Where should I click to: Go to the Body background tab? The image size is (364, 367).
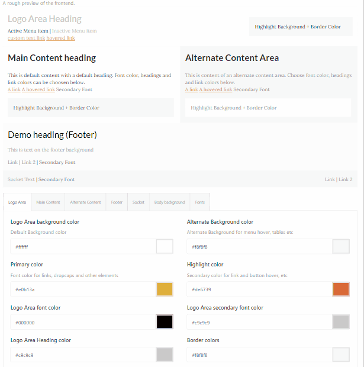(x=169, y=202)
